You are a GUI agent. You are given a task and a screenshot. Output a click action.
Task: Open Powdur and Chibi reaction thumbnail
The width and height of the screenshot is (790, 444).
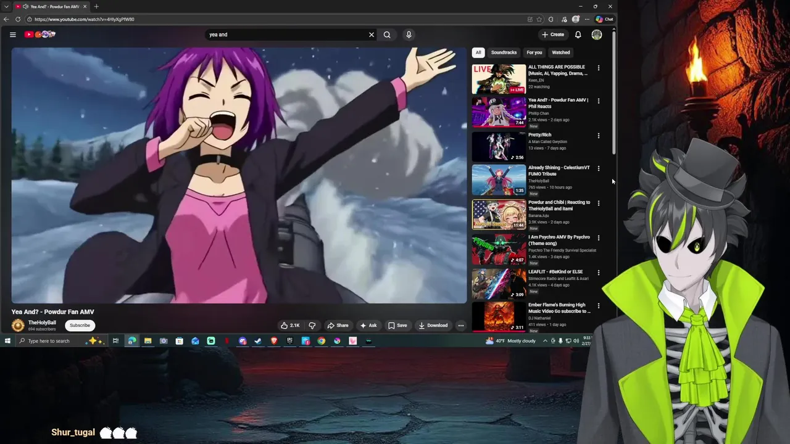coord(499,214)
